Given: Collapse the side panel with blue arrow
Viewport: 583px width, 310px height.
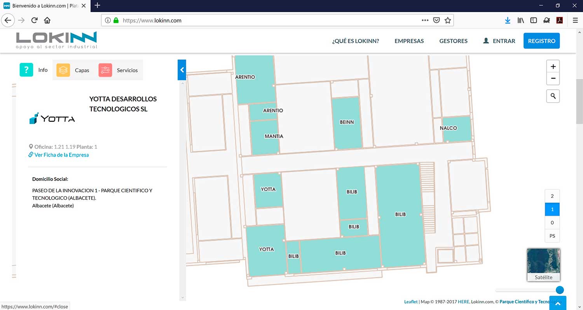Looking at the screenshot, I should (182, 70).
